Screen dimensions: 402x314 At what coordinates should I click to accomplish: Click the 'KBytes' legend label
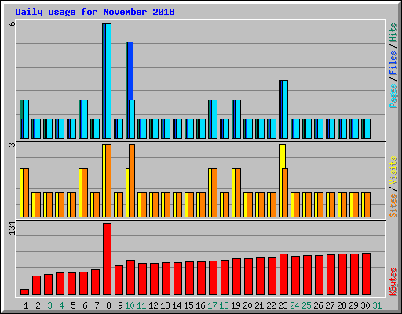(x=393, y=282)
